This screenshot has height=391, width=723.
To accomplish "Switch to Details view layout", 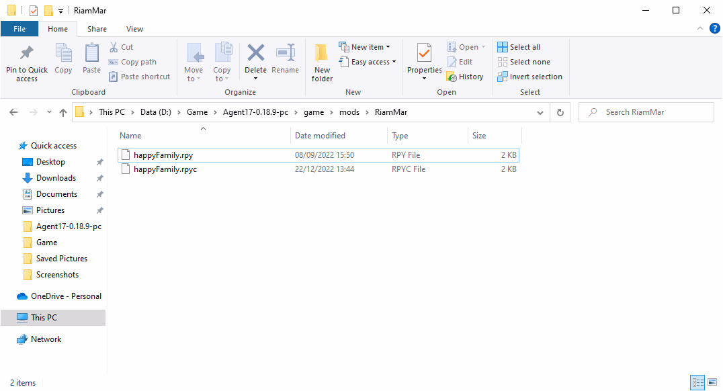I will point(697,382).
